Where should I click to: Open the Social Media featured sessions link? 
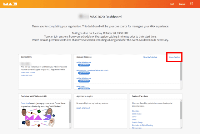point(136,114)
